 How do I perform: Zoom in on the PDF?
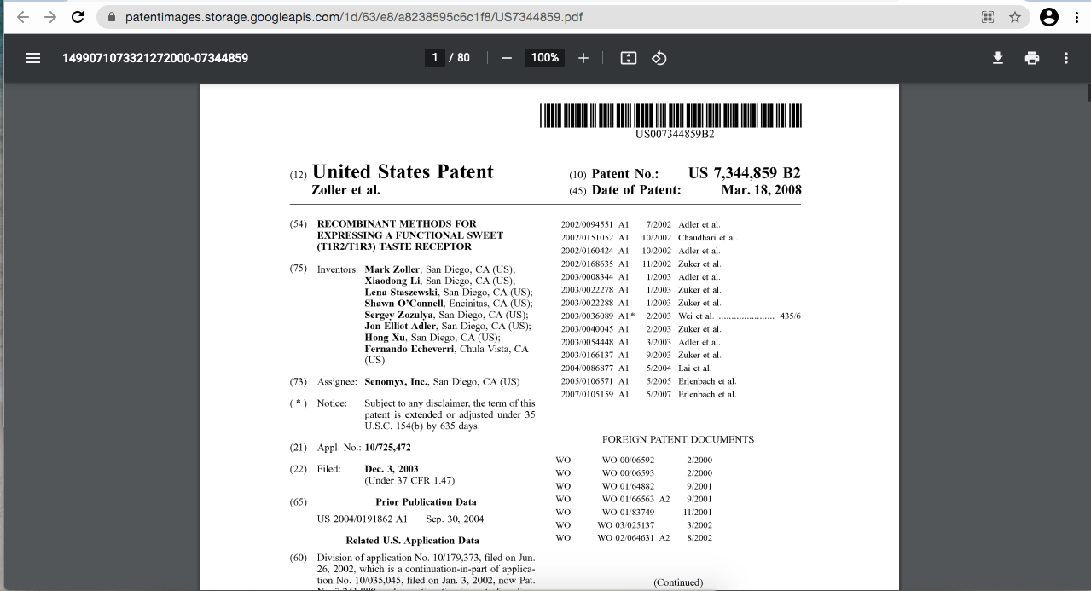coord(583,58)
